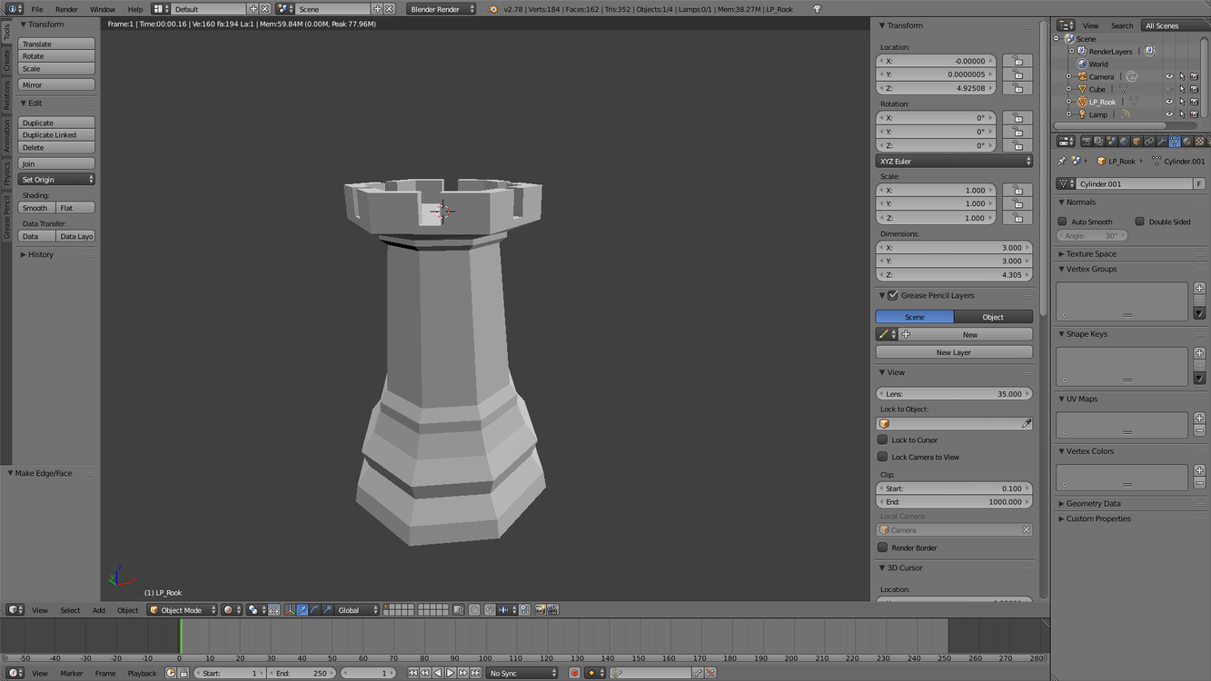
Task: Open the XYZ Euler rotation mode dropdown
Action: pyautogui.click(x=954, y=161)
